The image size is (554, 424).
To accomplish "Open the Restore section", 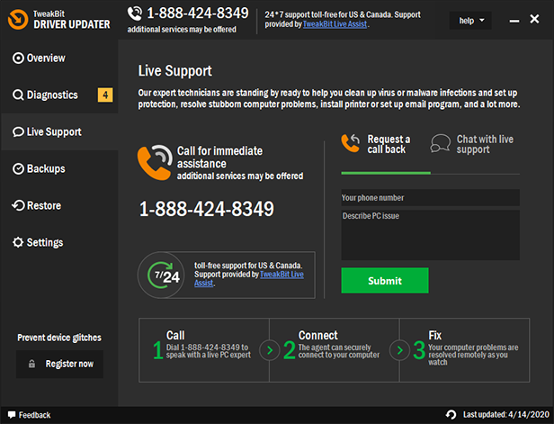I will [x=59, y=205].
